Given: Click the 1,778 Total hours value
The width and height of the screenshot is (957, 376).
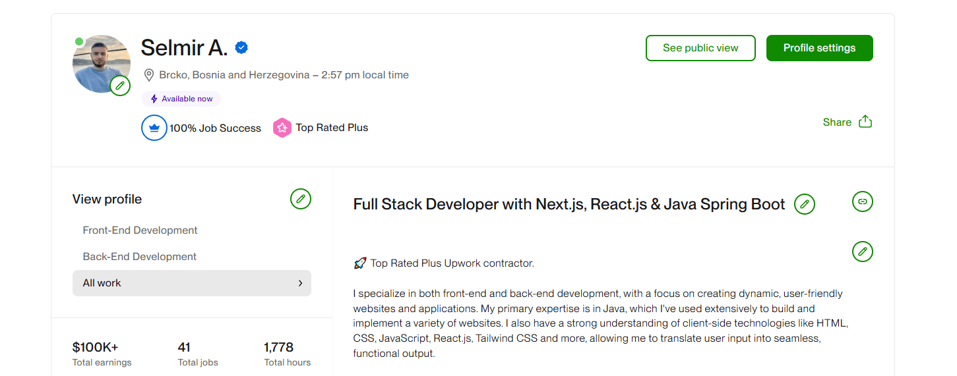Looking at the screenshot, I should click(x=279, y=347).
